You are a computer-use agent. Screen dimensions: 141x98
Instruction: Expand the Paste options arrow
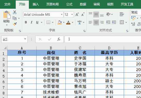tap(7, 25)
